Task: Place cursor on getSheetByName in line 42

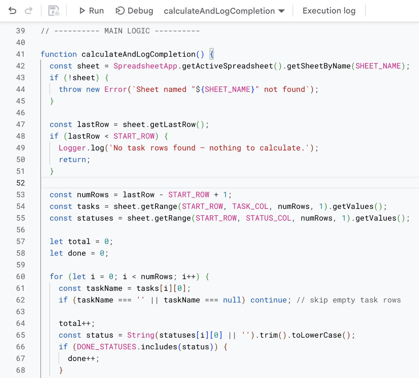Action: pos(319,66)
